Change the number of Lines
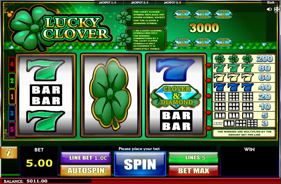This screenshot has height=184, width=281. pos(193,157)
